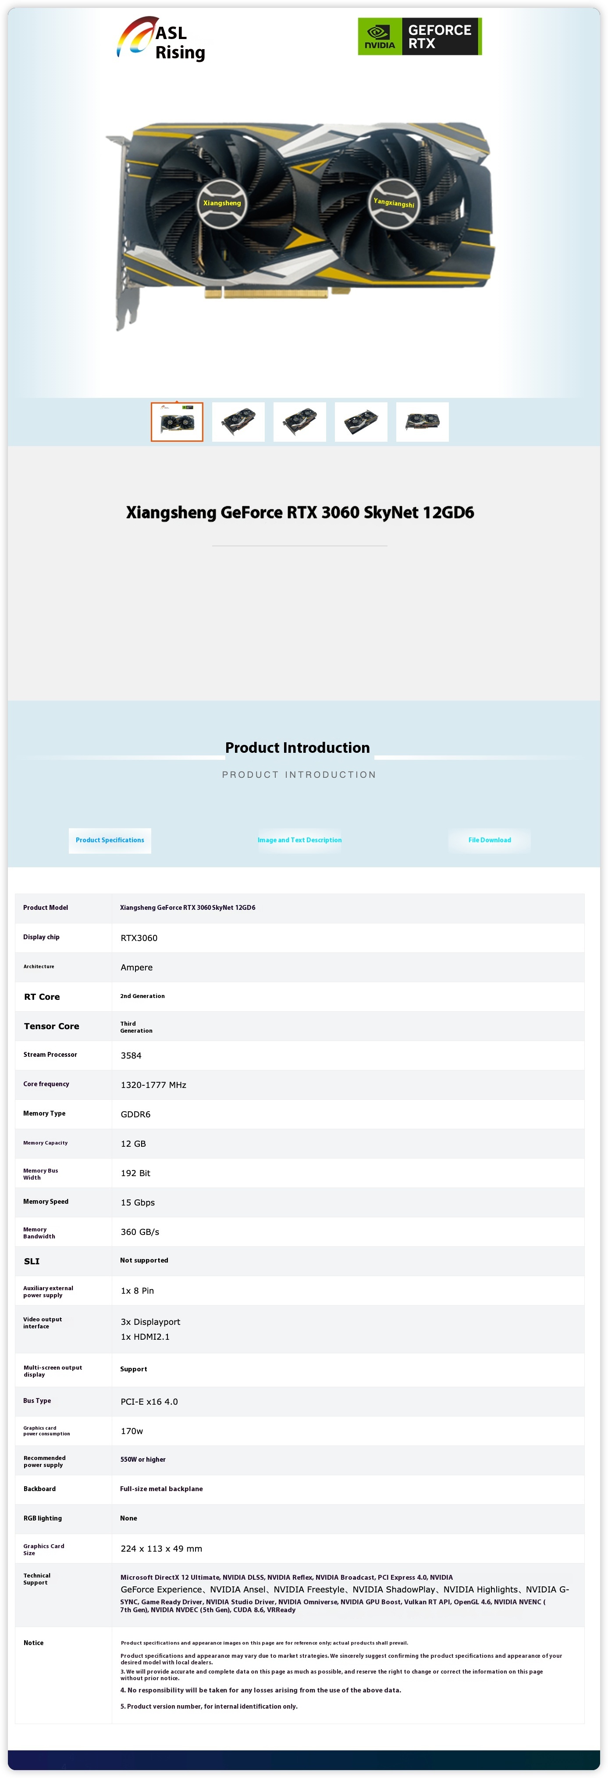Click the RT Core row label
Viewport: 608px width, 1778px height.
[x=42, y=997]
